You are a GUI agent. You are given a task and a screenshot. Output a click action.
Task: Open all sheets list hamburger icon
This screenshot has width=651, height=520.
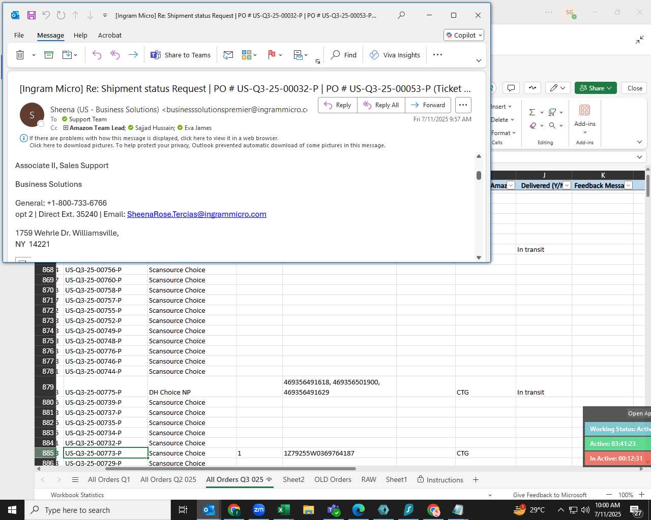[75, 479]
